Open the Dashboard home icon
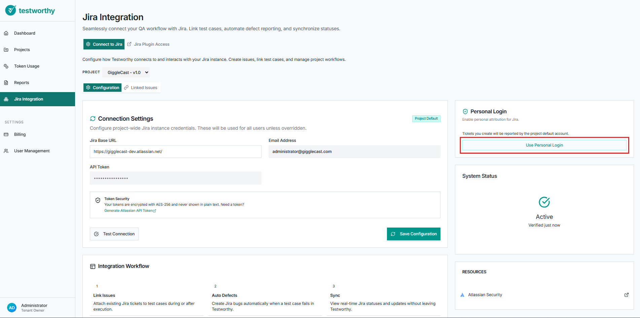This screenshot has width=640, height=318. 6,33
